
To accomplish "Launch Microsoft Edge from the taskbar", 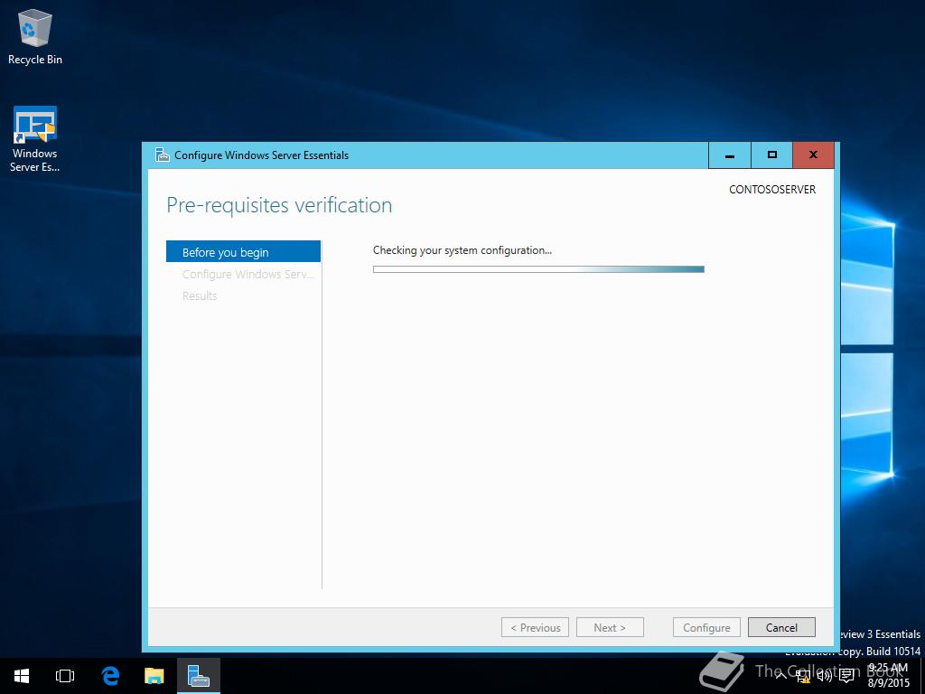I will (x=110, y=676).
